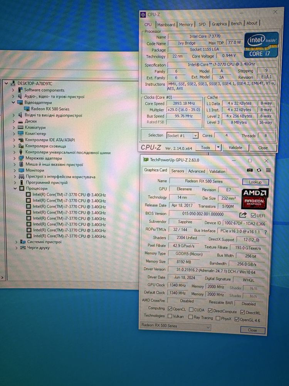Open the Validation tab in GPU-Z
Viewport: 289px width, 386px height.
click(217, 171)
